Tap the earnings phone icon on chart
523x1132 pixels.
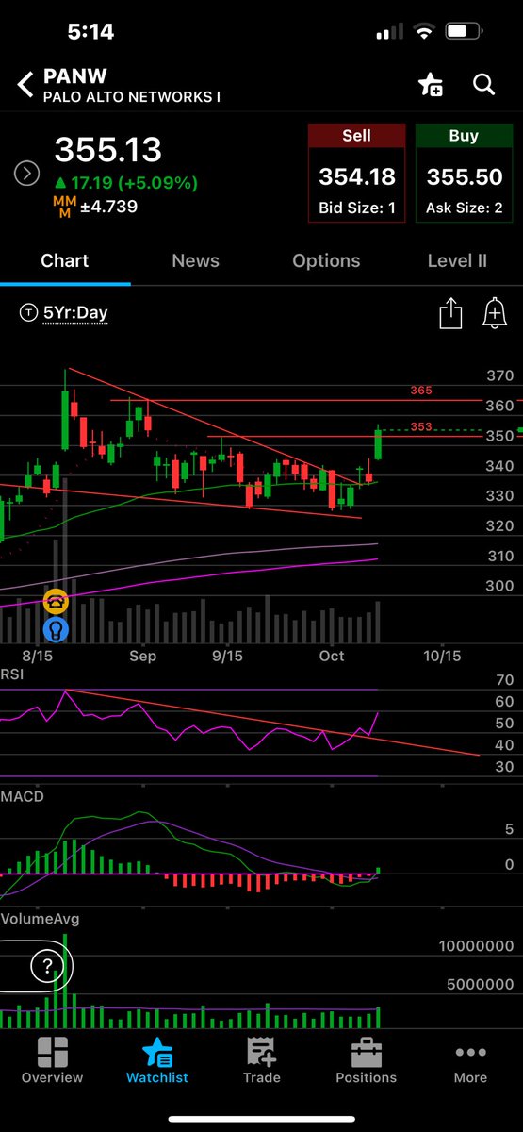click(57, 600)
